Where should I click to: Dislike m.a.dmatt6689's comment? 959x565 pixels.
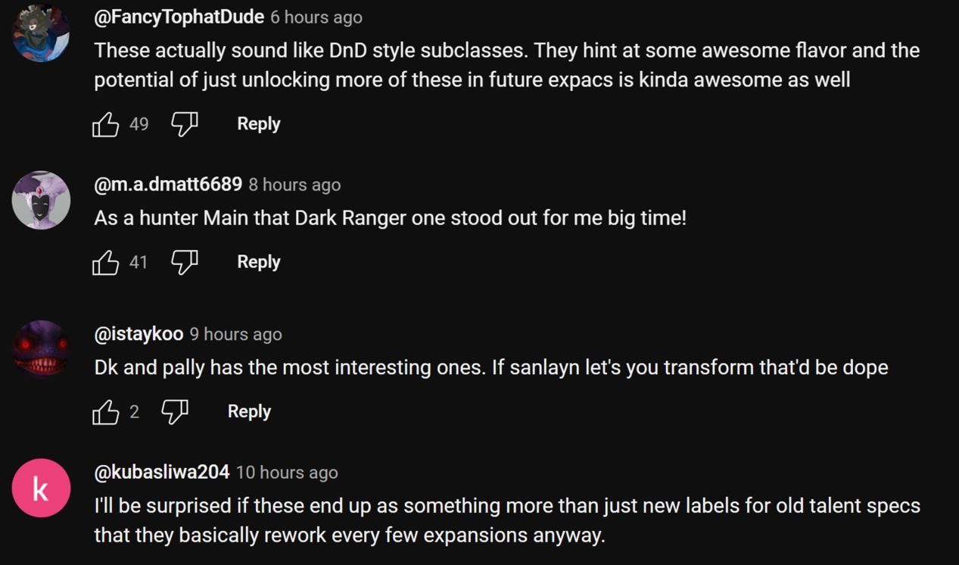click(x=184, y=262)
